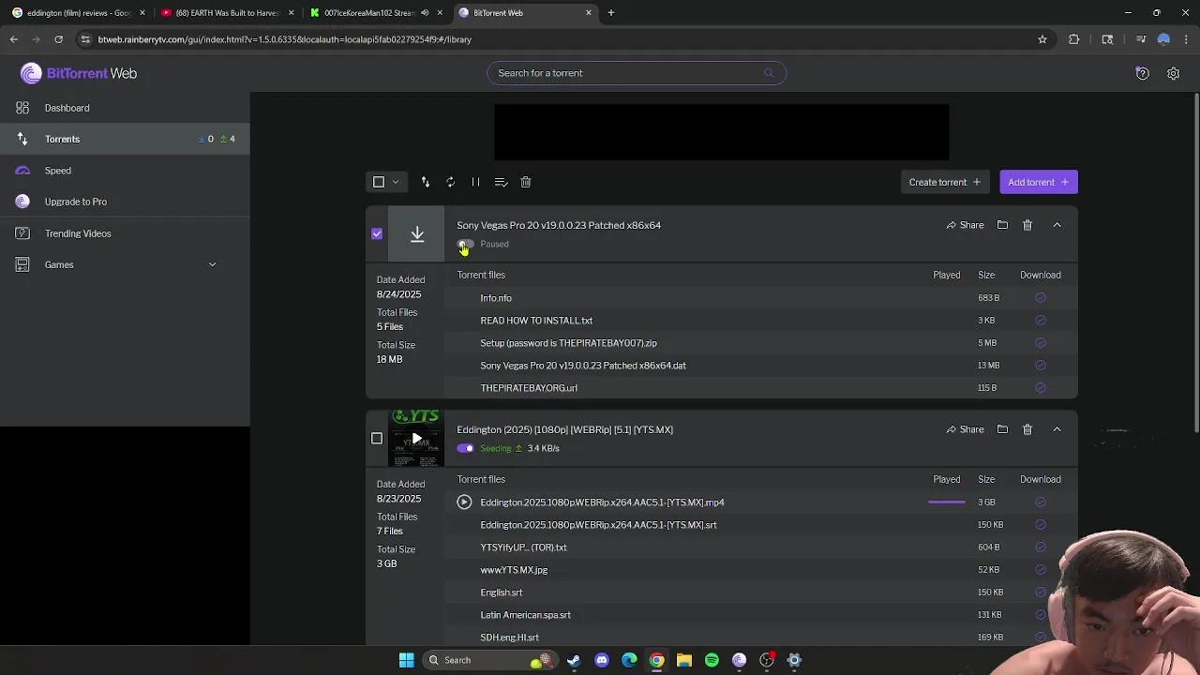Toggle the Sony Vegas Pro paused switch
Viewport: 1200px width, 675px height.
pyautogui.click(x=465, y=244)
